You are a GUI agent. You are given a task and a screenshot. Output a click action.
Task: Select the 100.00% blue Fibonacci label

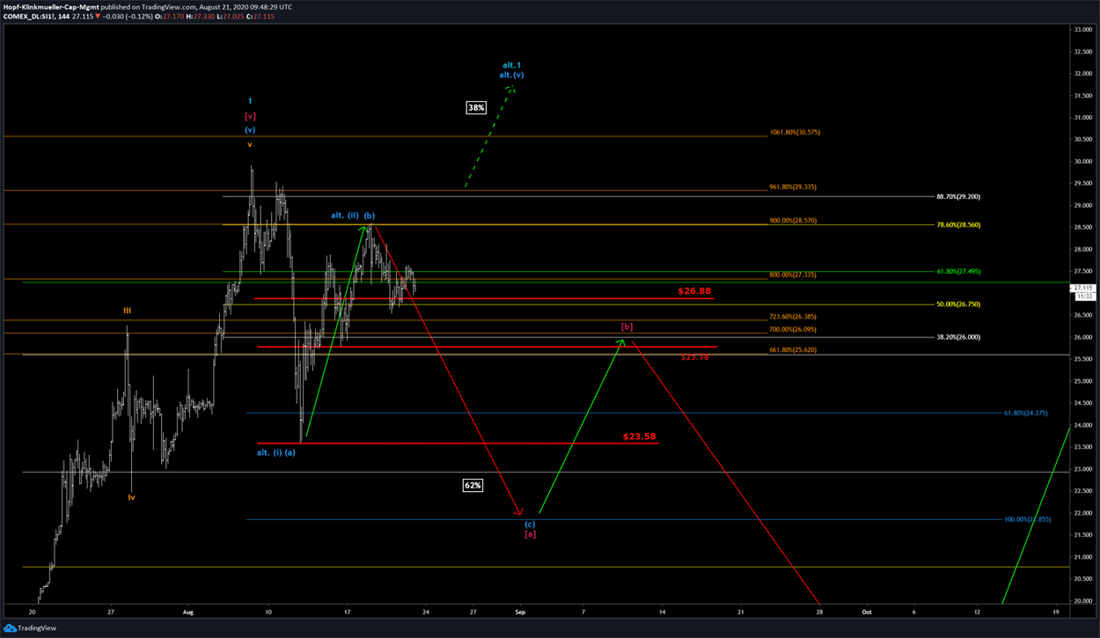click(x=1027, y=519)
